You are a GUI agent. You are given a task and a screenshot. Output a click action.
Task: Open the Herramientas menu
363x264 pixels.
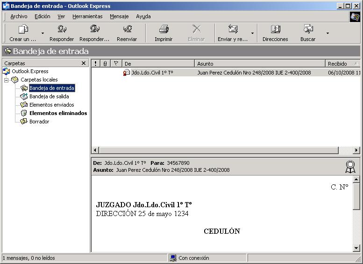87,16
